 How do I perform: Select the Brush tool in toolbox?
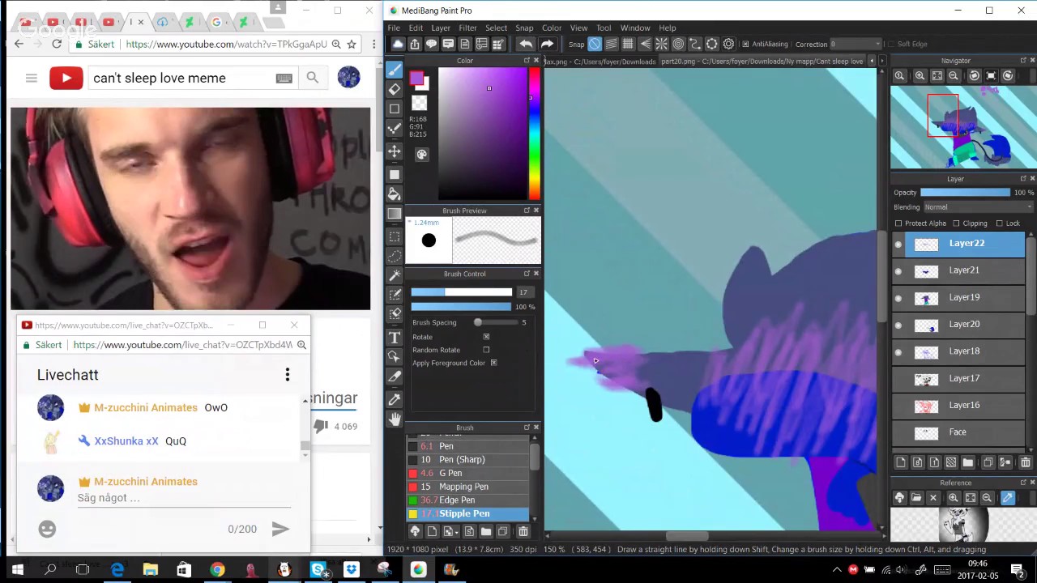click(395, 70)
